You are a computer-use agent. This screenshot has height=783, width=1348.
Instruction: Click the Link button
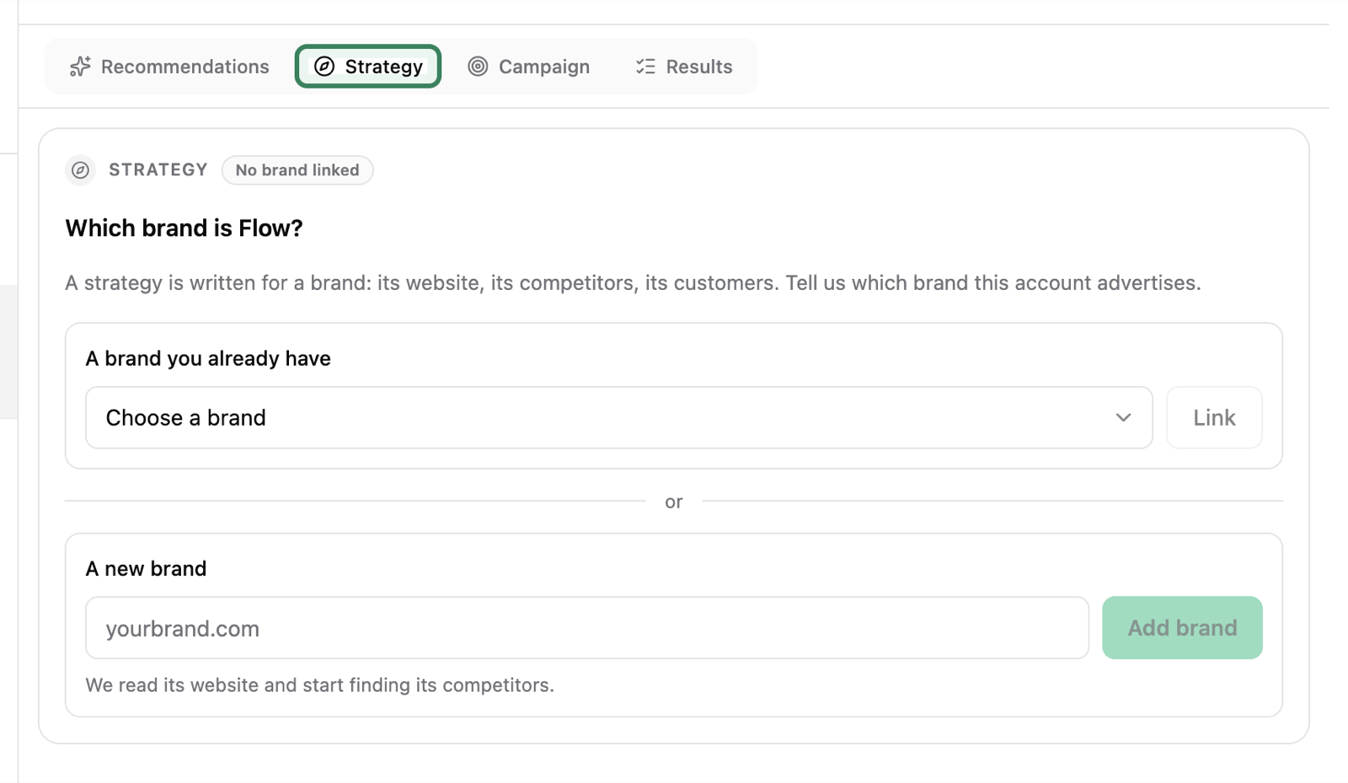click(x=1214, y=418)
